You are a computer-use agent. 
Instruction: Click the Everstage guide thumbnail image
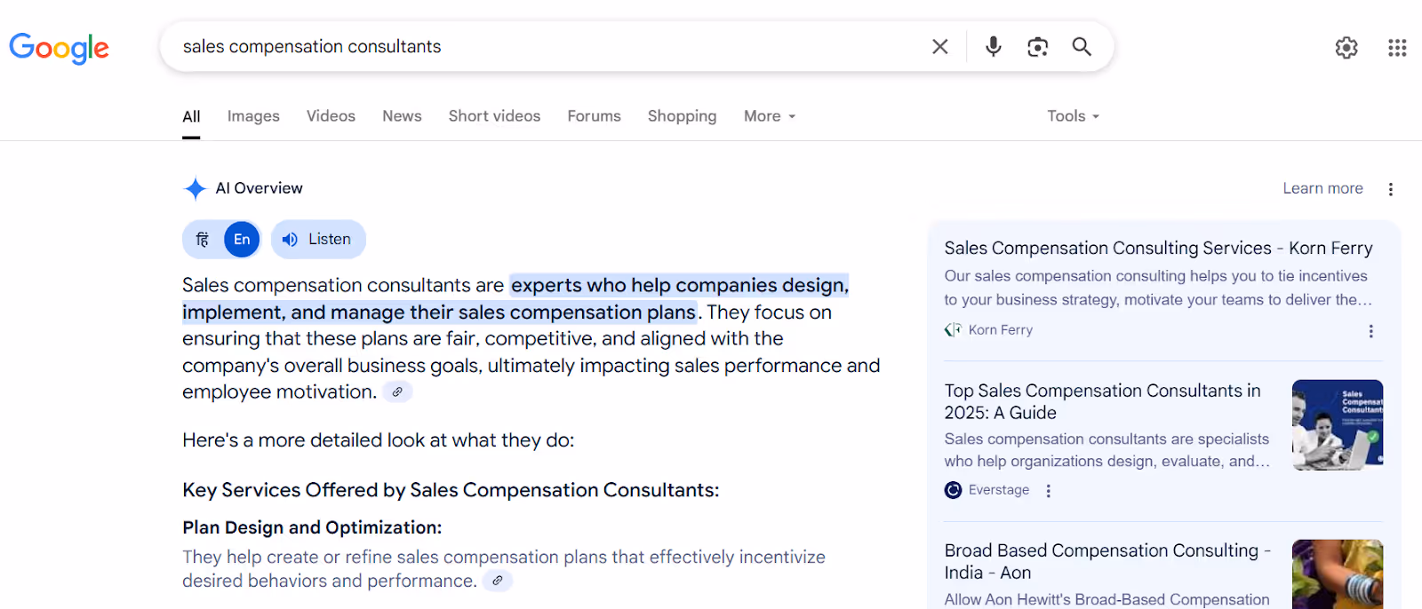[1337, 424]
